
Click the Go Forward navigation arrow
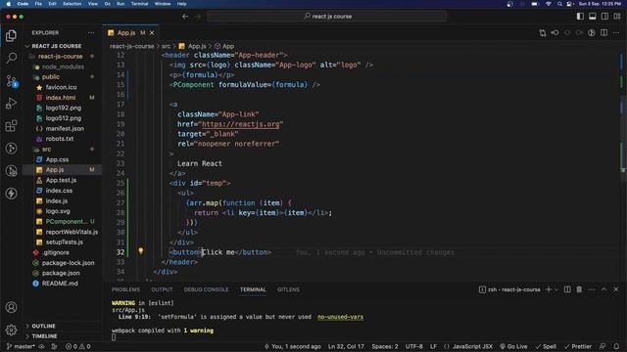(x=198, y=17)
